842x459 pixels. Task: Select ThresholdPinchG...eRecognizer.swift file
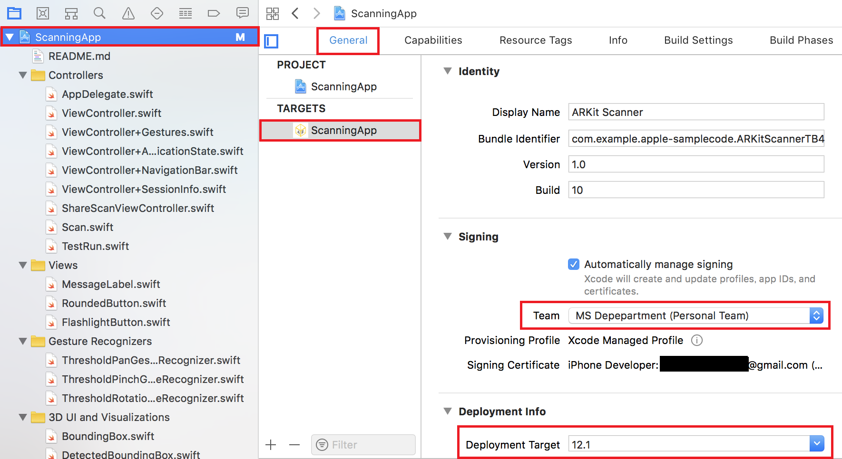[153, 379]
